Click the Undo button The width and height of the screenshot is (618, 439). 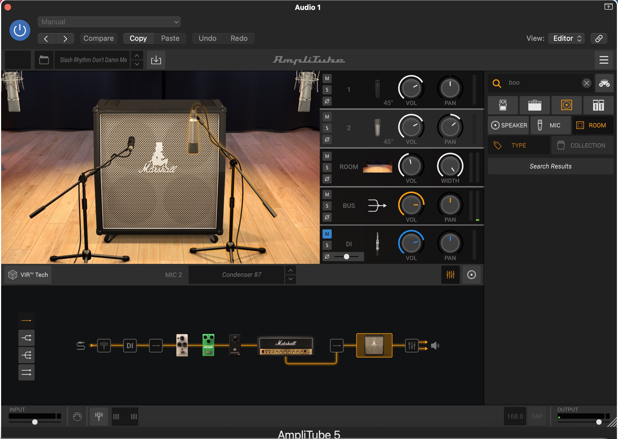click(x=207, y=39)
